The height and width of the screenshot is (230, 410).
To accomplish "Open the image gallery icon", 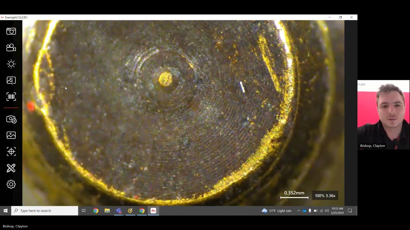I will [11, 135].
